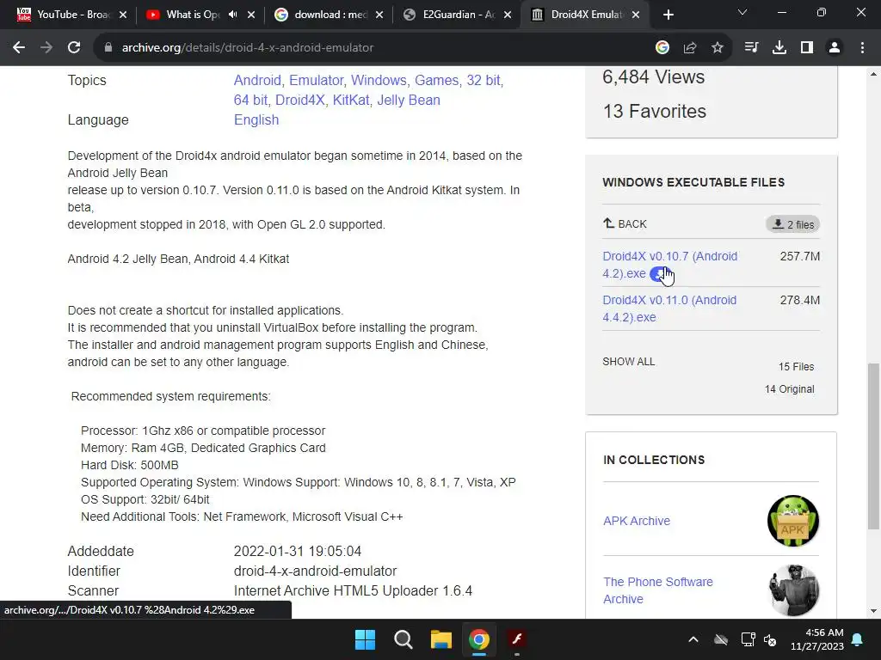Click the '6,484 Views' text

(654, 76)
